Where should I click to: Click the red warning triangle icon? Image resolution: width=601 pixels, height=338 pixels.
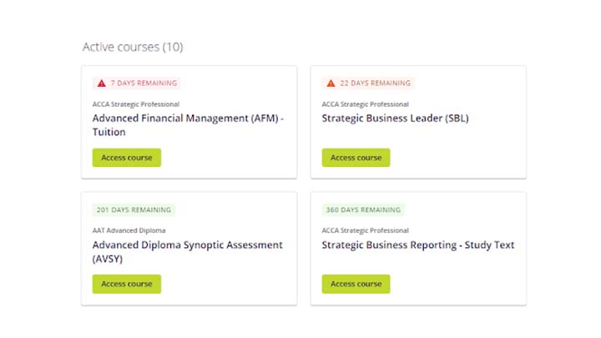pos(101,83)
